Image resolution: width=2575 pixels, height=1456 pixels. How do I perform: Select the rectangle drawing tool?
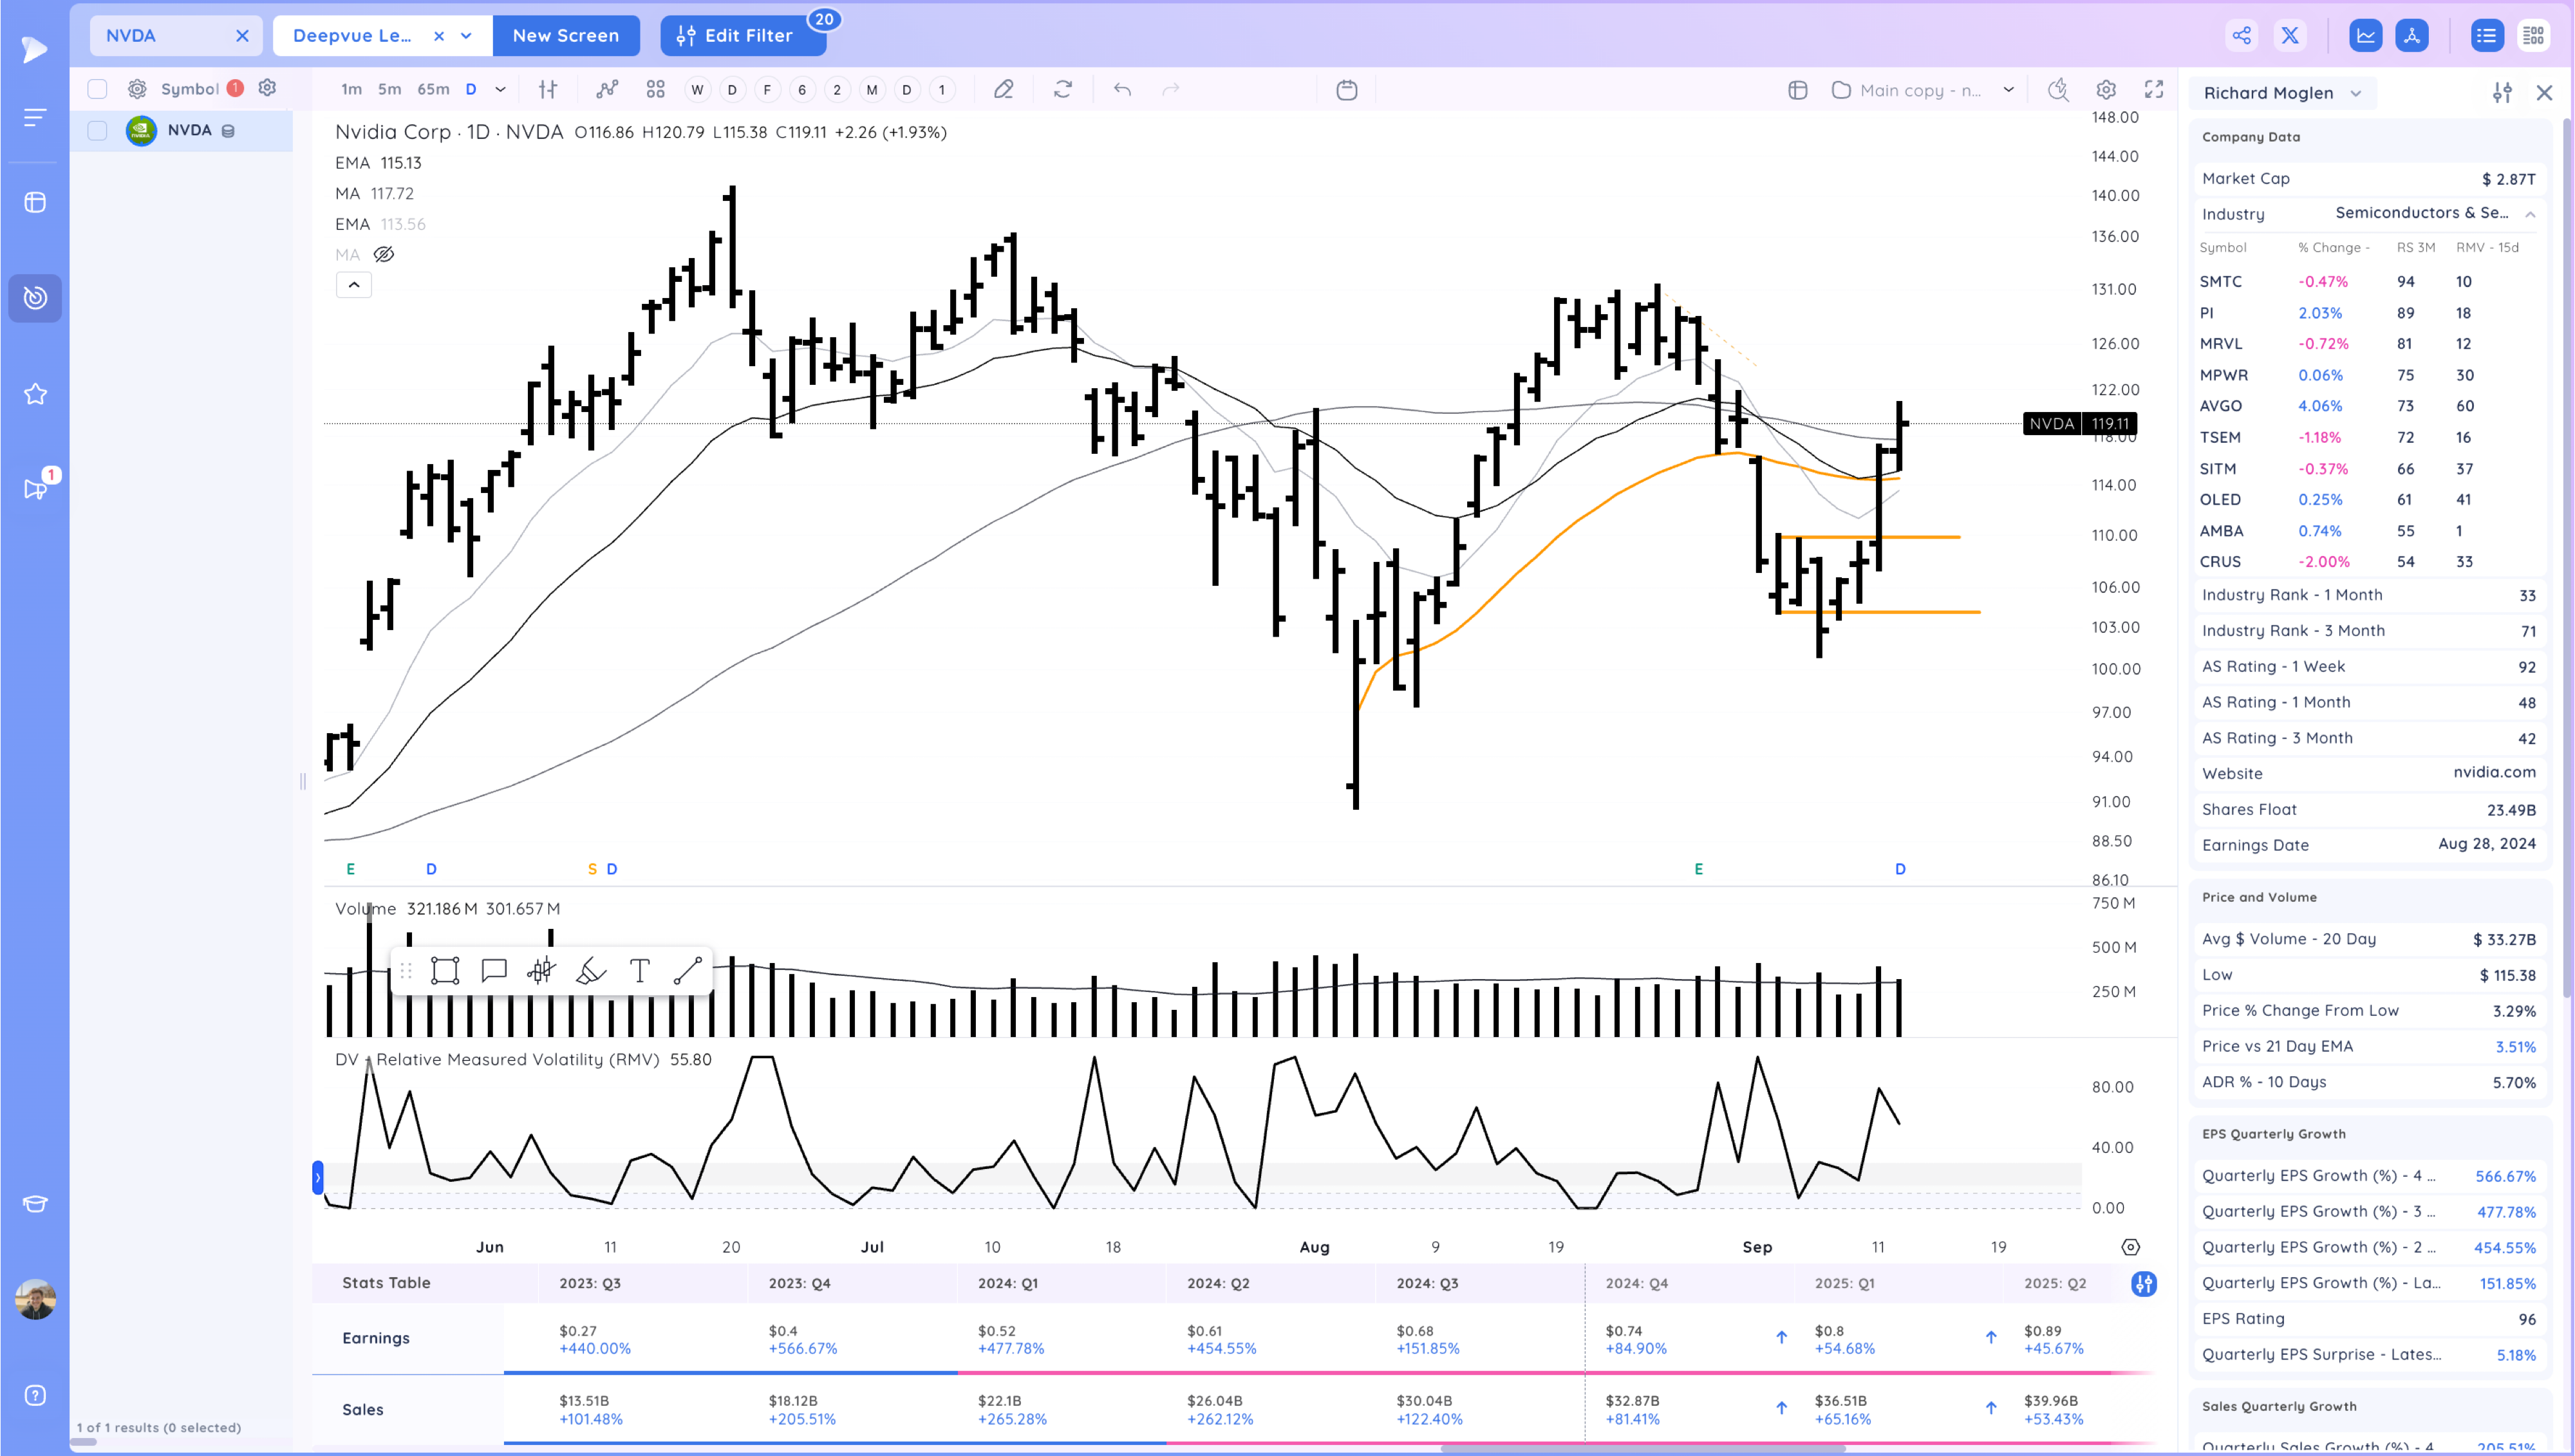pyautogui.click(x=444, y=971)
